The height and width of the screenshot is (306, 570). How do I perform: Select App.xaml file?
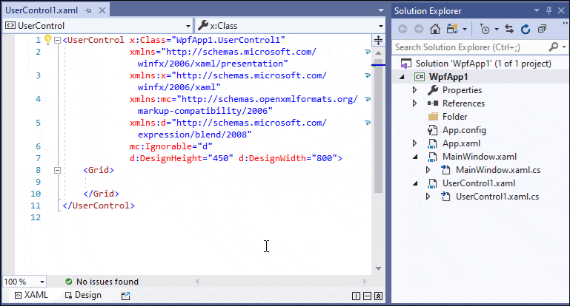coord(461,143)
